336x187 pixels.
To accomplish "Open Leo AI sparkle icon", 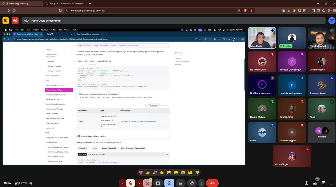I will 324,10.
